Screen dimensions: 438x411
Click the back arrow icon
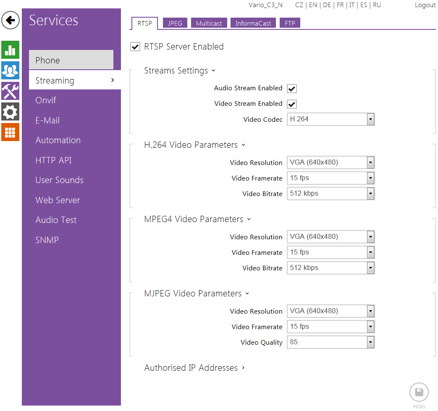(x=10, y=20)
